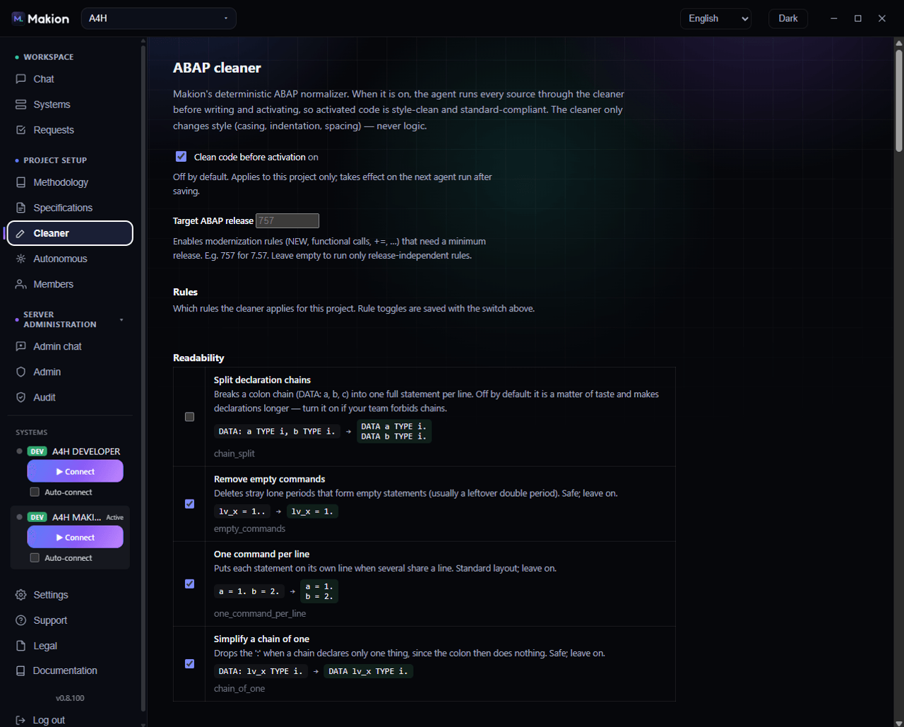Click the chain_split rule identifier
This screenshot has height=727, width=904.
[234, 454]
